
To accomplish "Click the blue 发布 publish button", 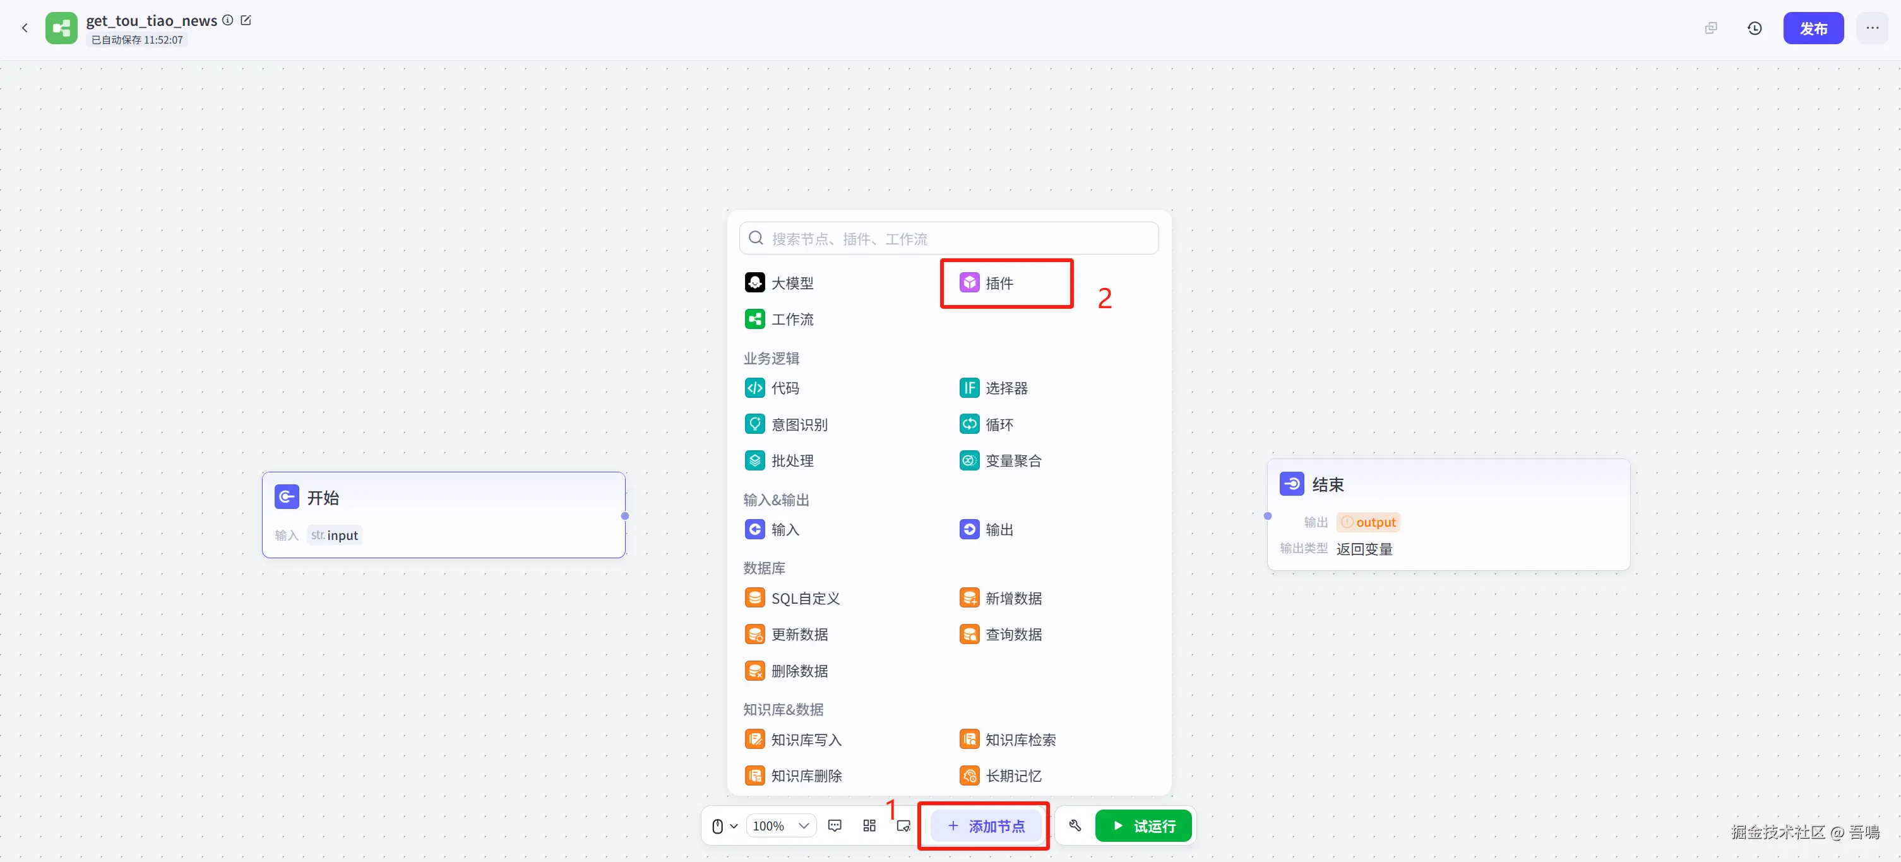I will coord(1813,28).
